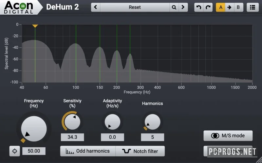
Task: Click the frequency value field 50.00
Action: [x=34, y=151]
